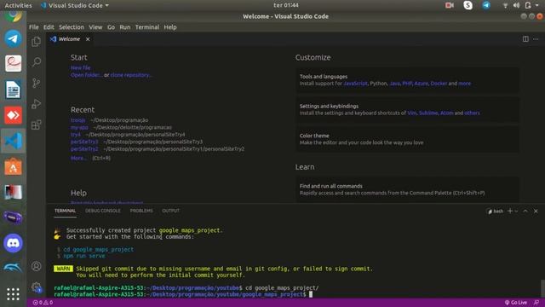Open the Manage gear icon
The image size is (545, 307).
click(x=36, y=287)
